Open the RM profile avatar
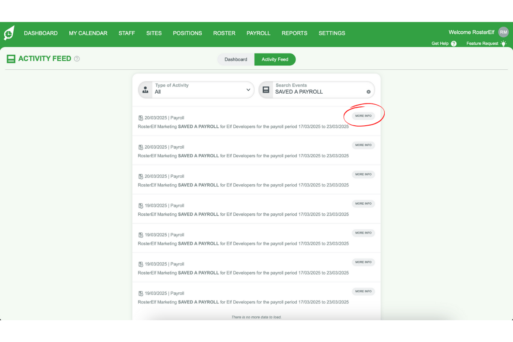The width and height of the screenshot is (513, 342). click(503, 32)
